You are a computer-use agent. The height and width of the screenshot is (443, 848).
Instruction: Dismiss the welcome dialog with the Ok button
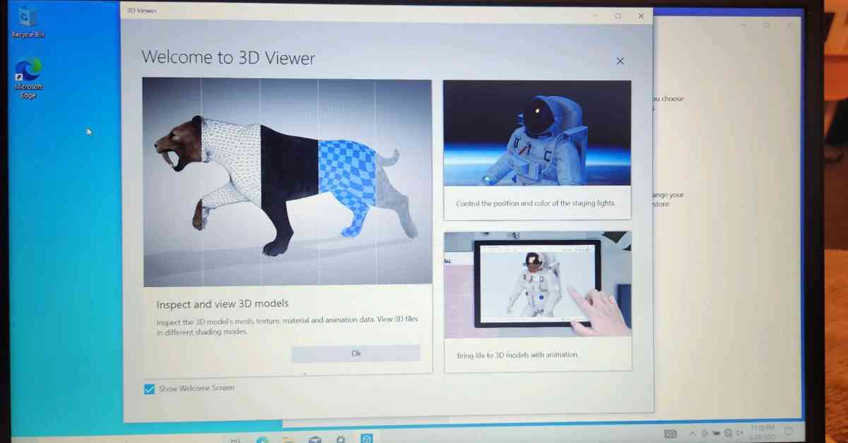[x=355, y=353]
